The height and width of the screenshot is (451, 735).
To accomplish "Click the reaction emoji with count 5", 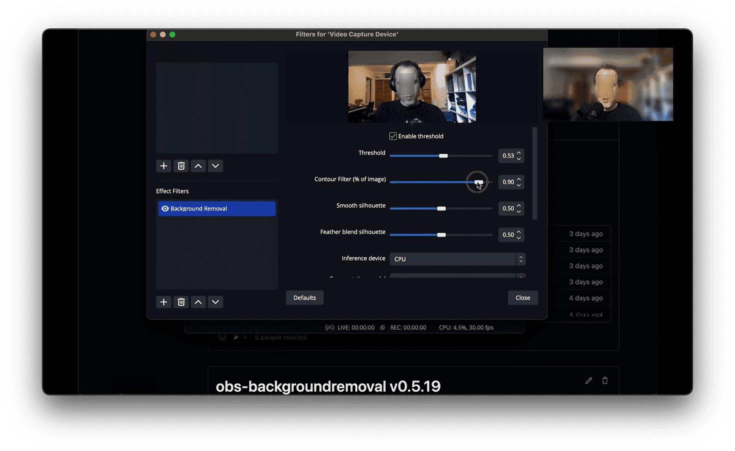I will tap(240, 337).
